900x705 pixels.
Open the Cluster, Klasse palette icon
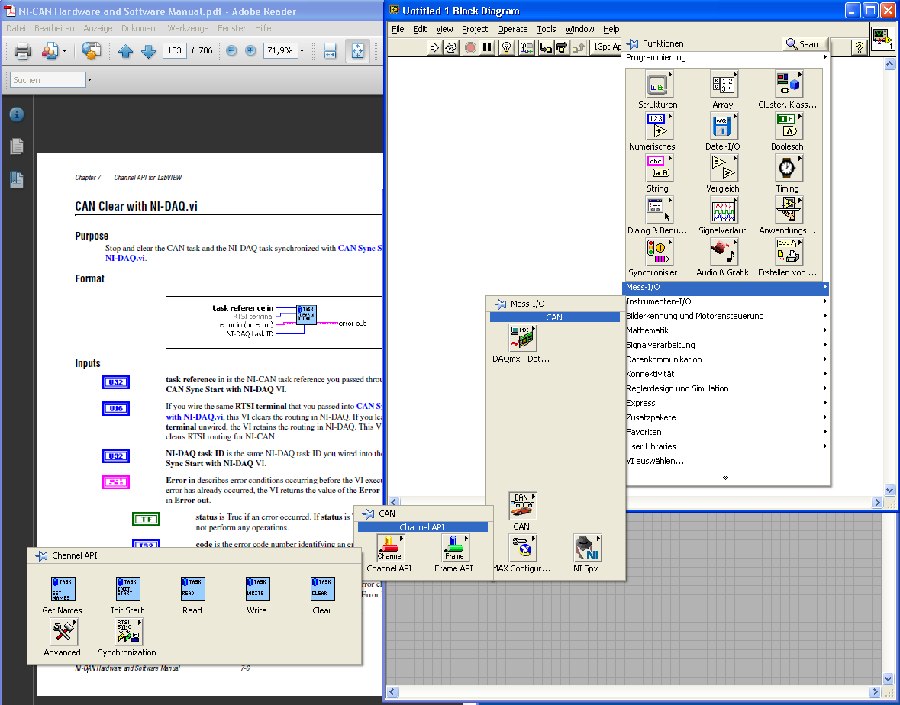(x=788, y=85)
